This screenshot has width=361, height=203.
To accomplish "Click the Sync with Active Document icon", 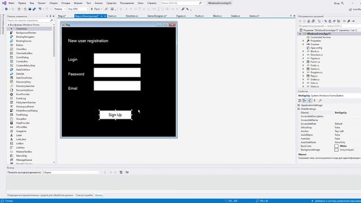I will [x=325, y=21].
